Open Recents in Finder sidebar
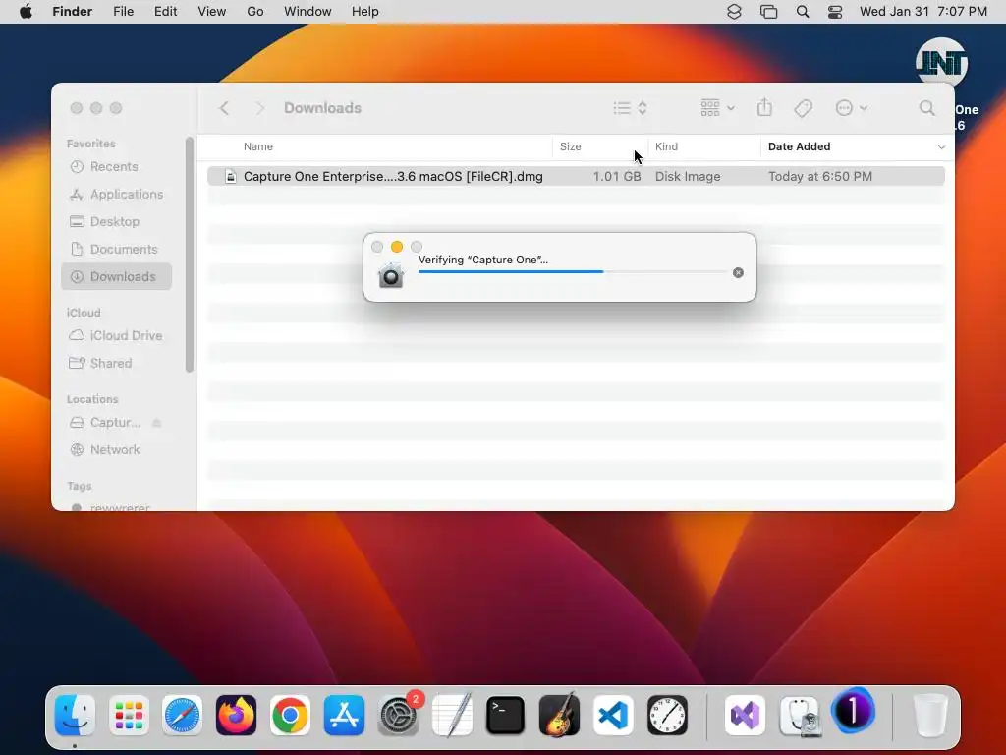 tap(116, 166)
